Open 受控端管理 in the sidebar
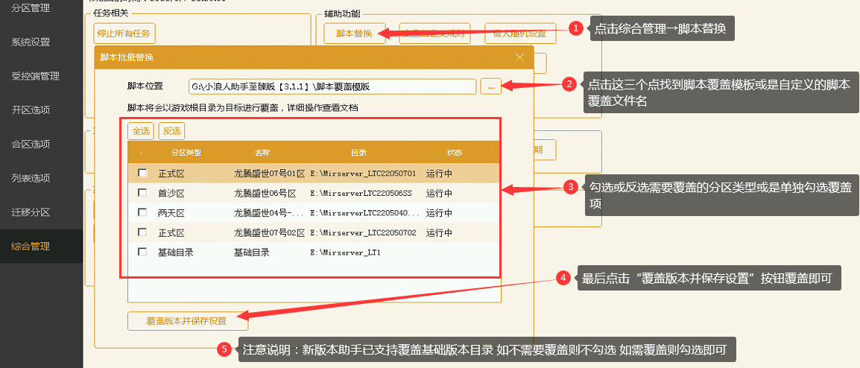The image size is (860, 368). point(36,76)
